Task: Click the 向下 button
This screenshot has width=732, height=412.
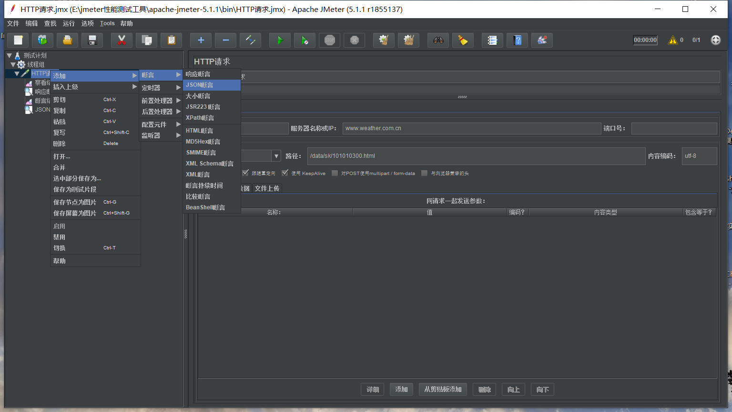Action: [542, 390]
